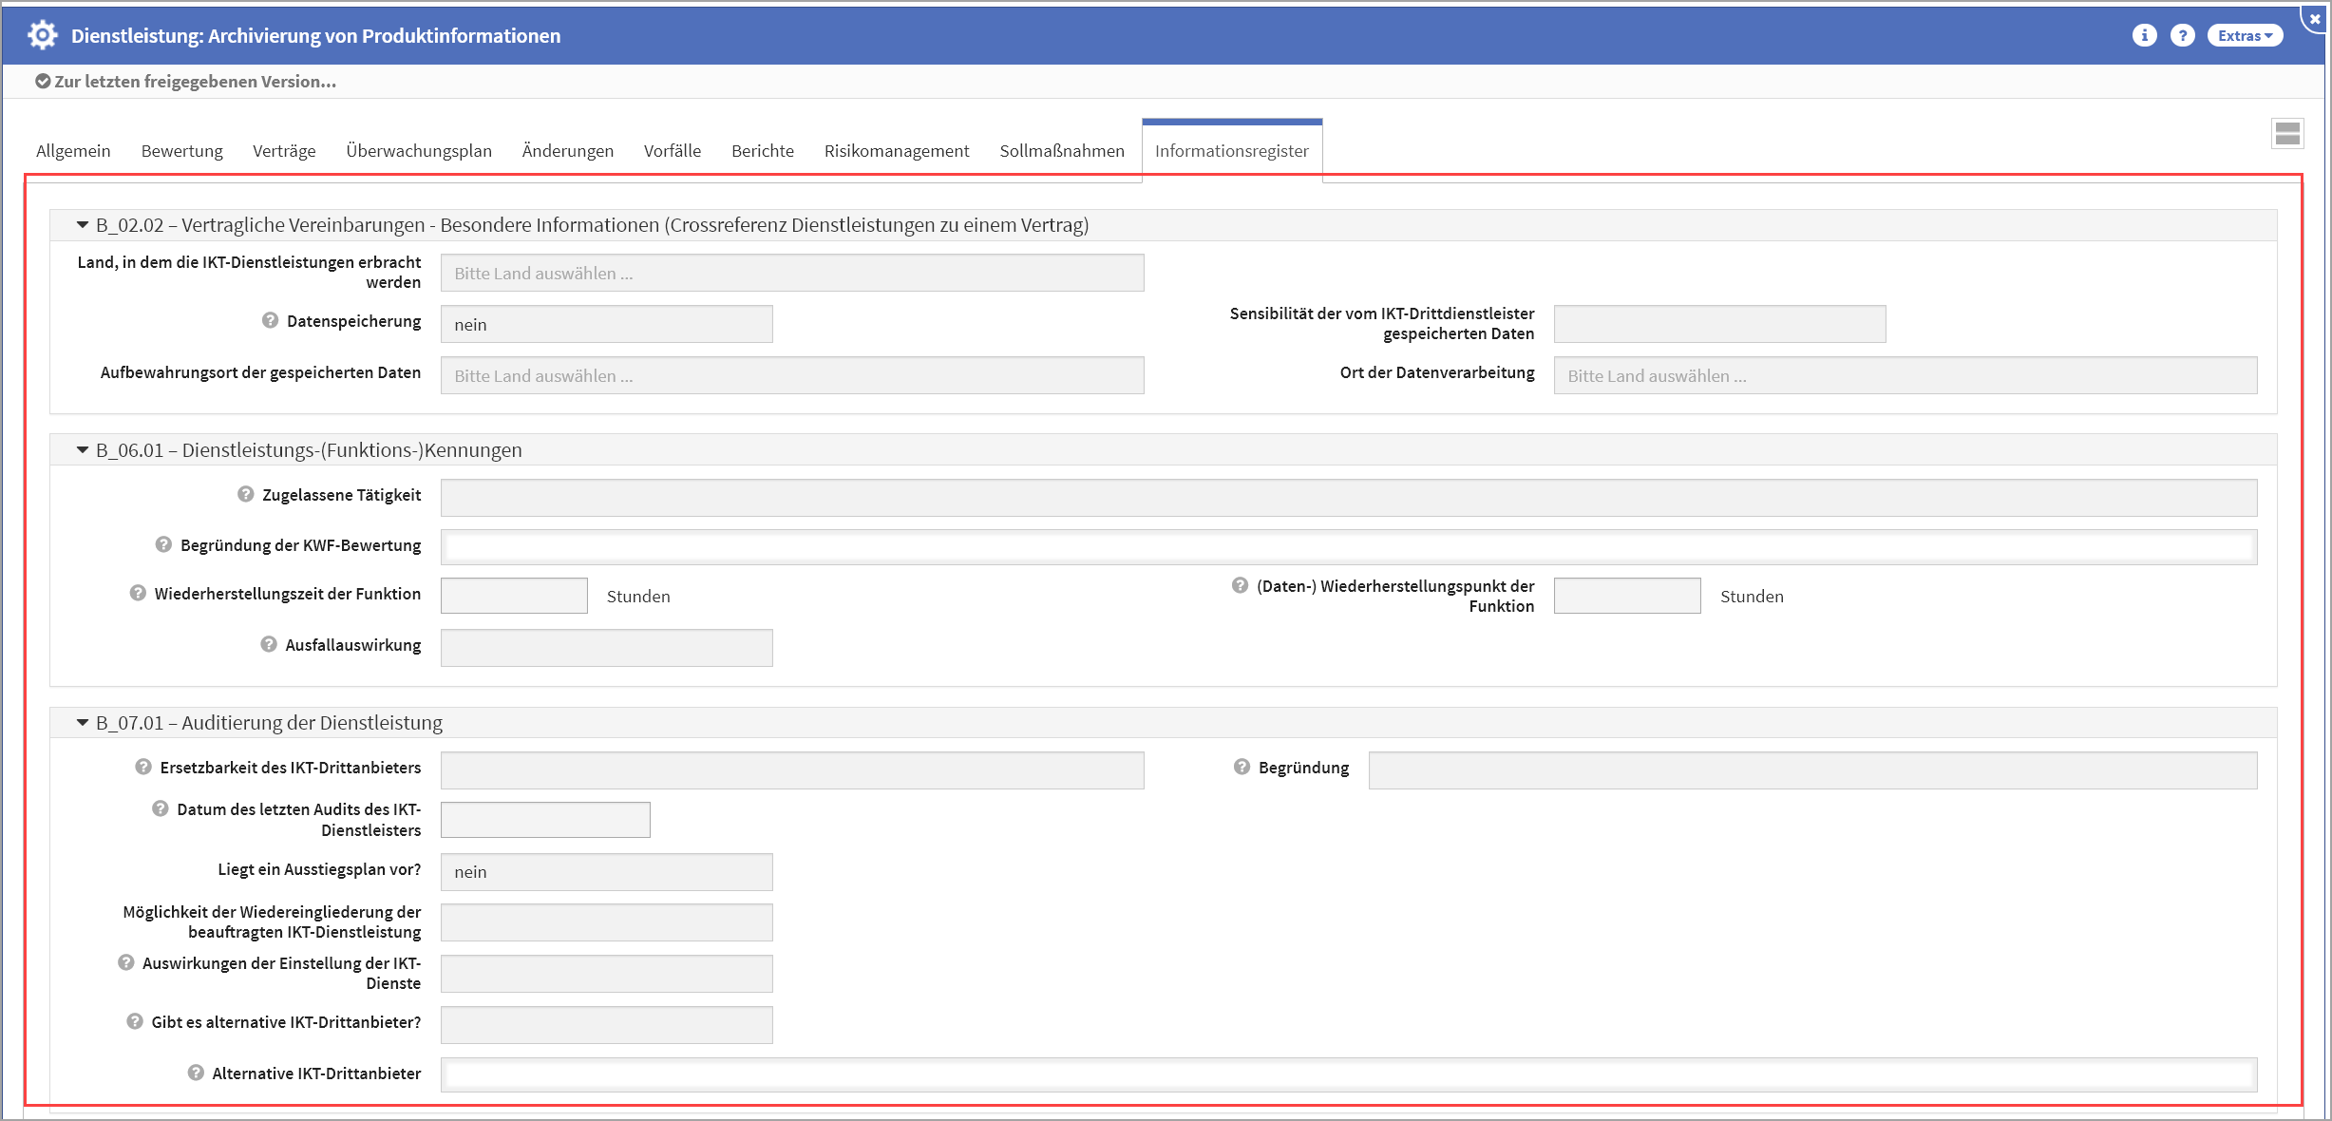Switch to the Risikomanagement tab
This screenshot has width=2332, height=1121.
coord(896,151)
